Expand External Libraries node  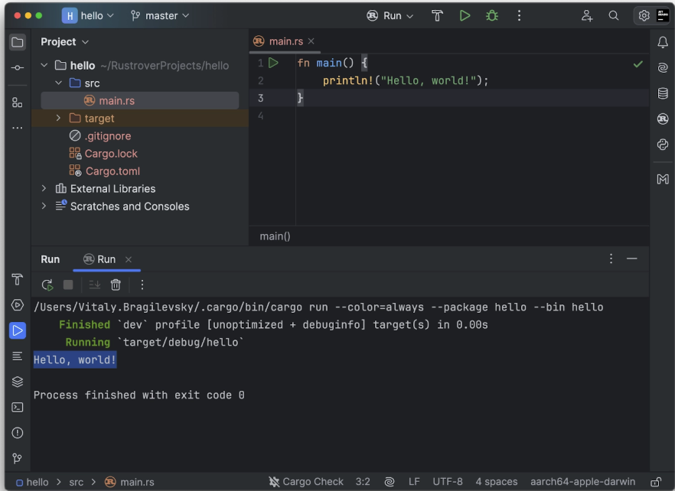(x=44, y=189)
